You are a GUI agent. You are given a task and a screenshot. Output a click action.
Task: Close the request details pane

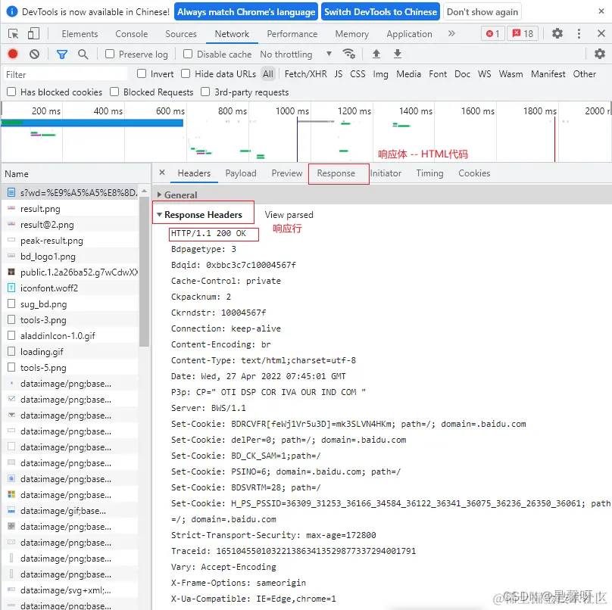(x=162, y=173)
